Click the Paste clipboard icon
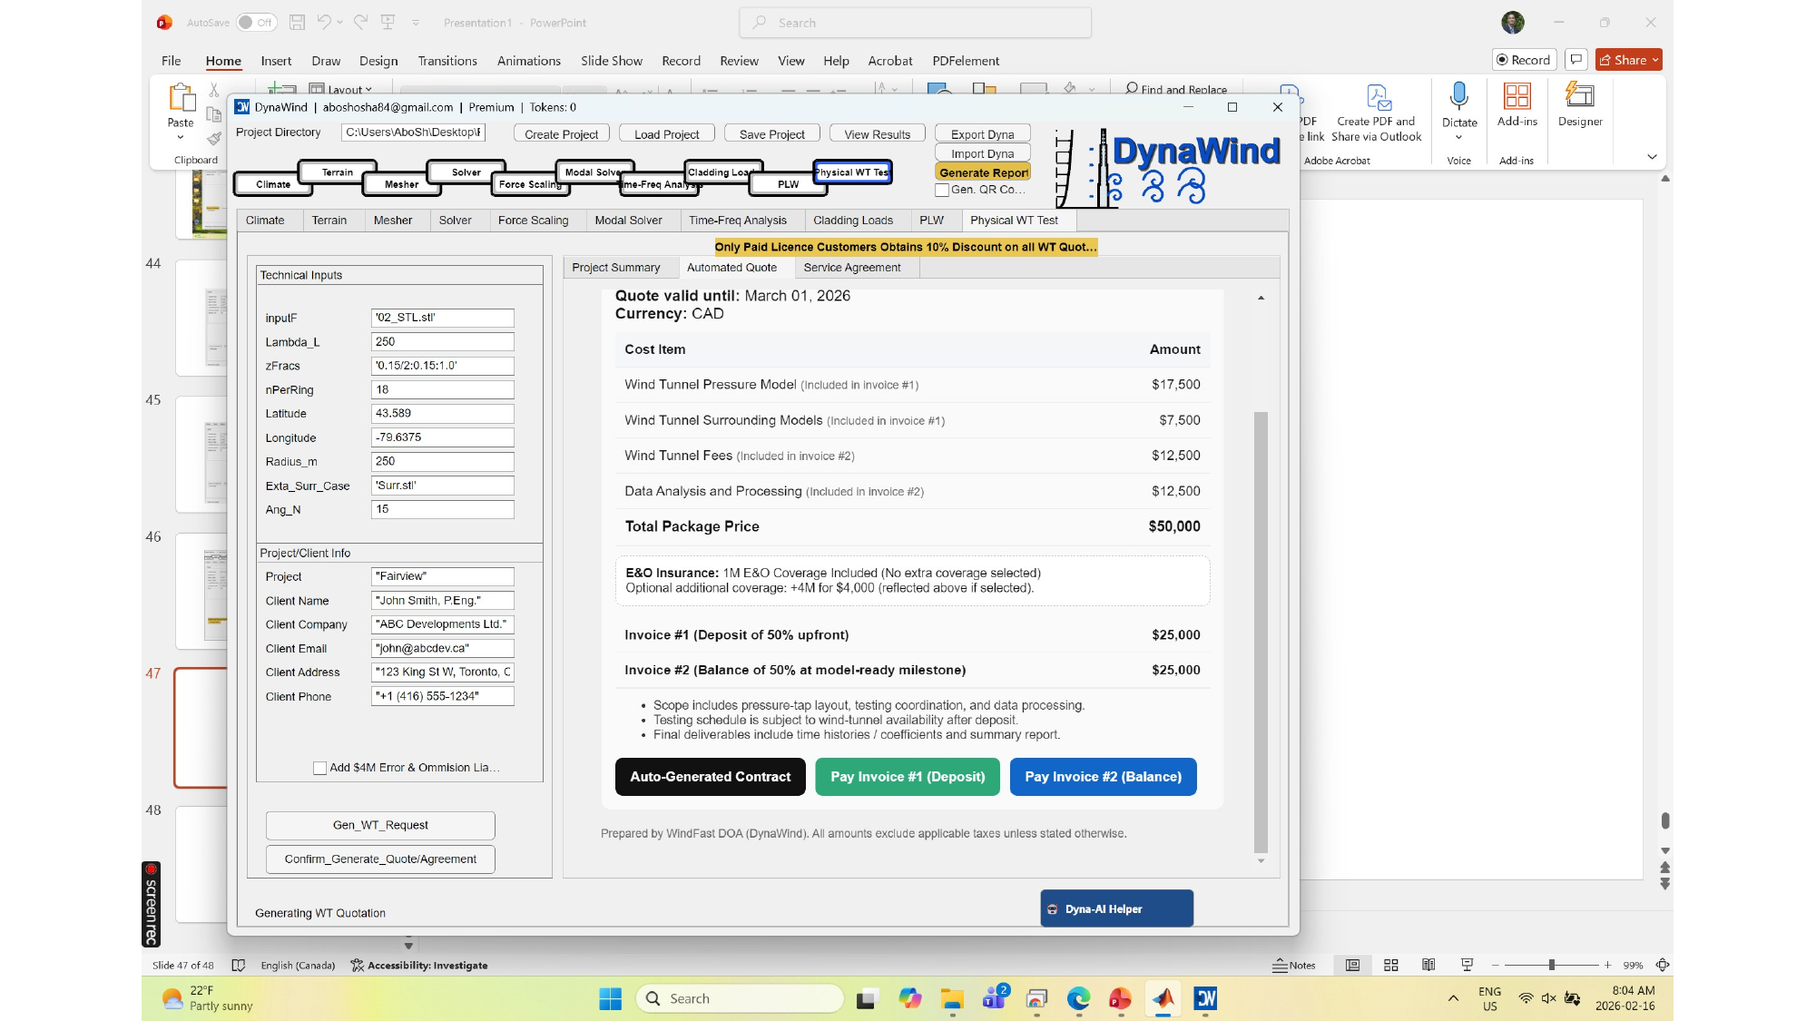The image size is (1816, 1021). coord(181,98)
